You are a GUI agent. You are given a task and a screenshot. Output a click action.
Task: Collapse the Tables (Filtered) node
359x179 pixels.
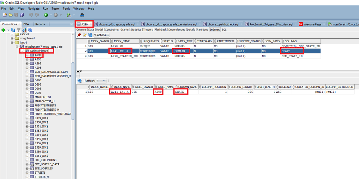[22, 51]
